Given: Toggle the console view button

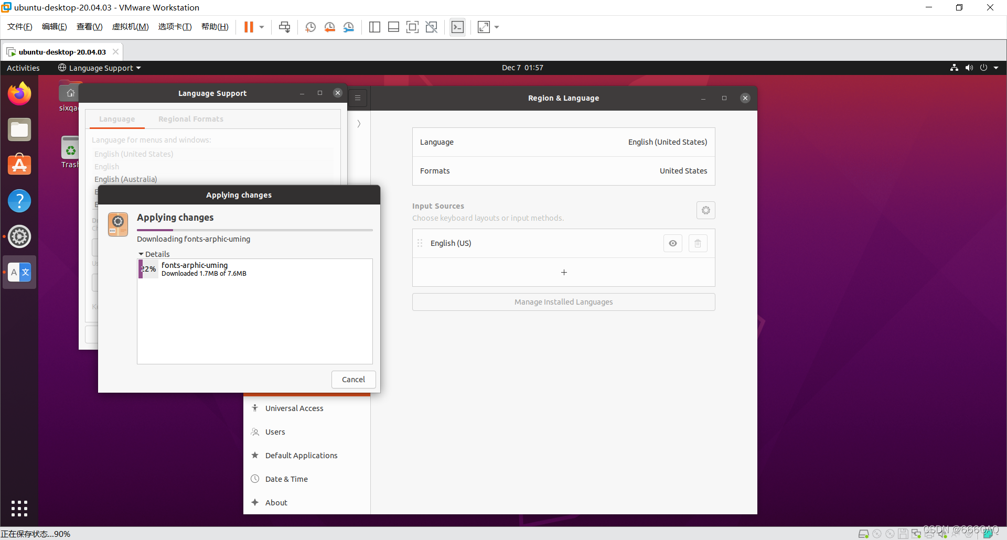Looking at the screenshot, I should 457,27.
